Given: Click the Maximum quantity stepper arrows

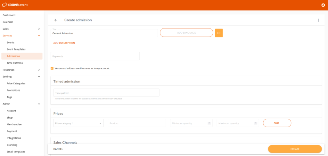Looking at the screenshot, I should 256,123.
